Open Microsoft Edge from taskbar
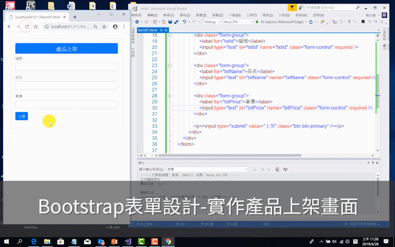 point(34,242)
